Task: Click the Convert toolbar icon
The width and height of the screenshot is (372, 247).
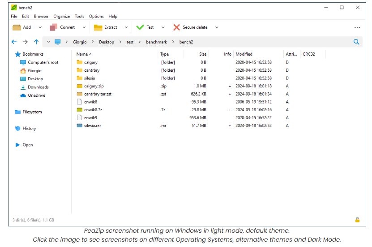Action: (53, 27)
